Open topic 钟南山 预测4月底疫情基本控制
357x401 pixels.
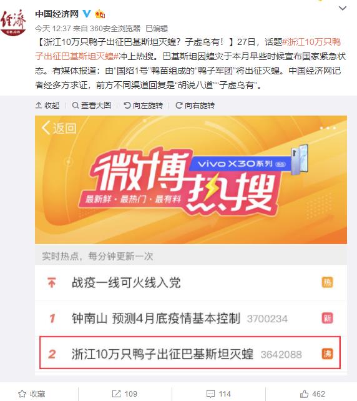click(156, 319)
